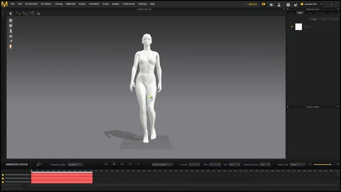341x192 pixels.
Task: Toggle the top garment display icon in viewport
Action: [11, 21]
